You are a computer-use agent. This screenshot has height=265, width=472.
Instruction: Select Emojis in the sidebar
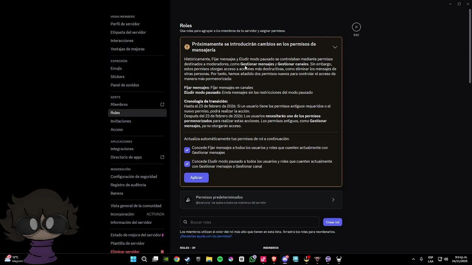coord(116,68)
